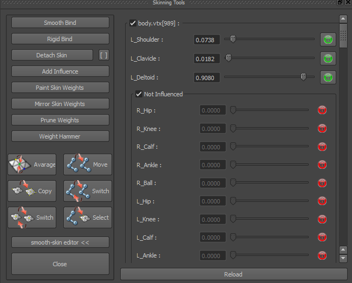Image resolution: width=352 pixels, height=283 pixels.
Task: Toggle the green lock for L_Deltoid
Action: (x=328, y=77)
